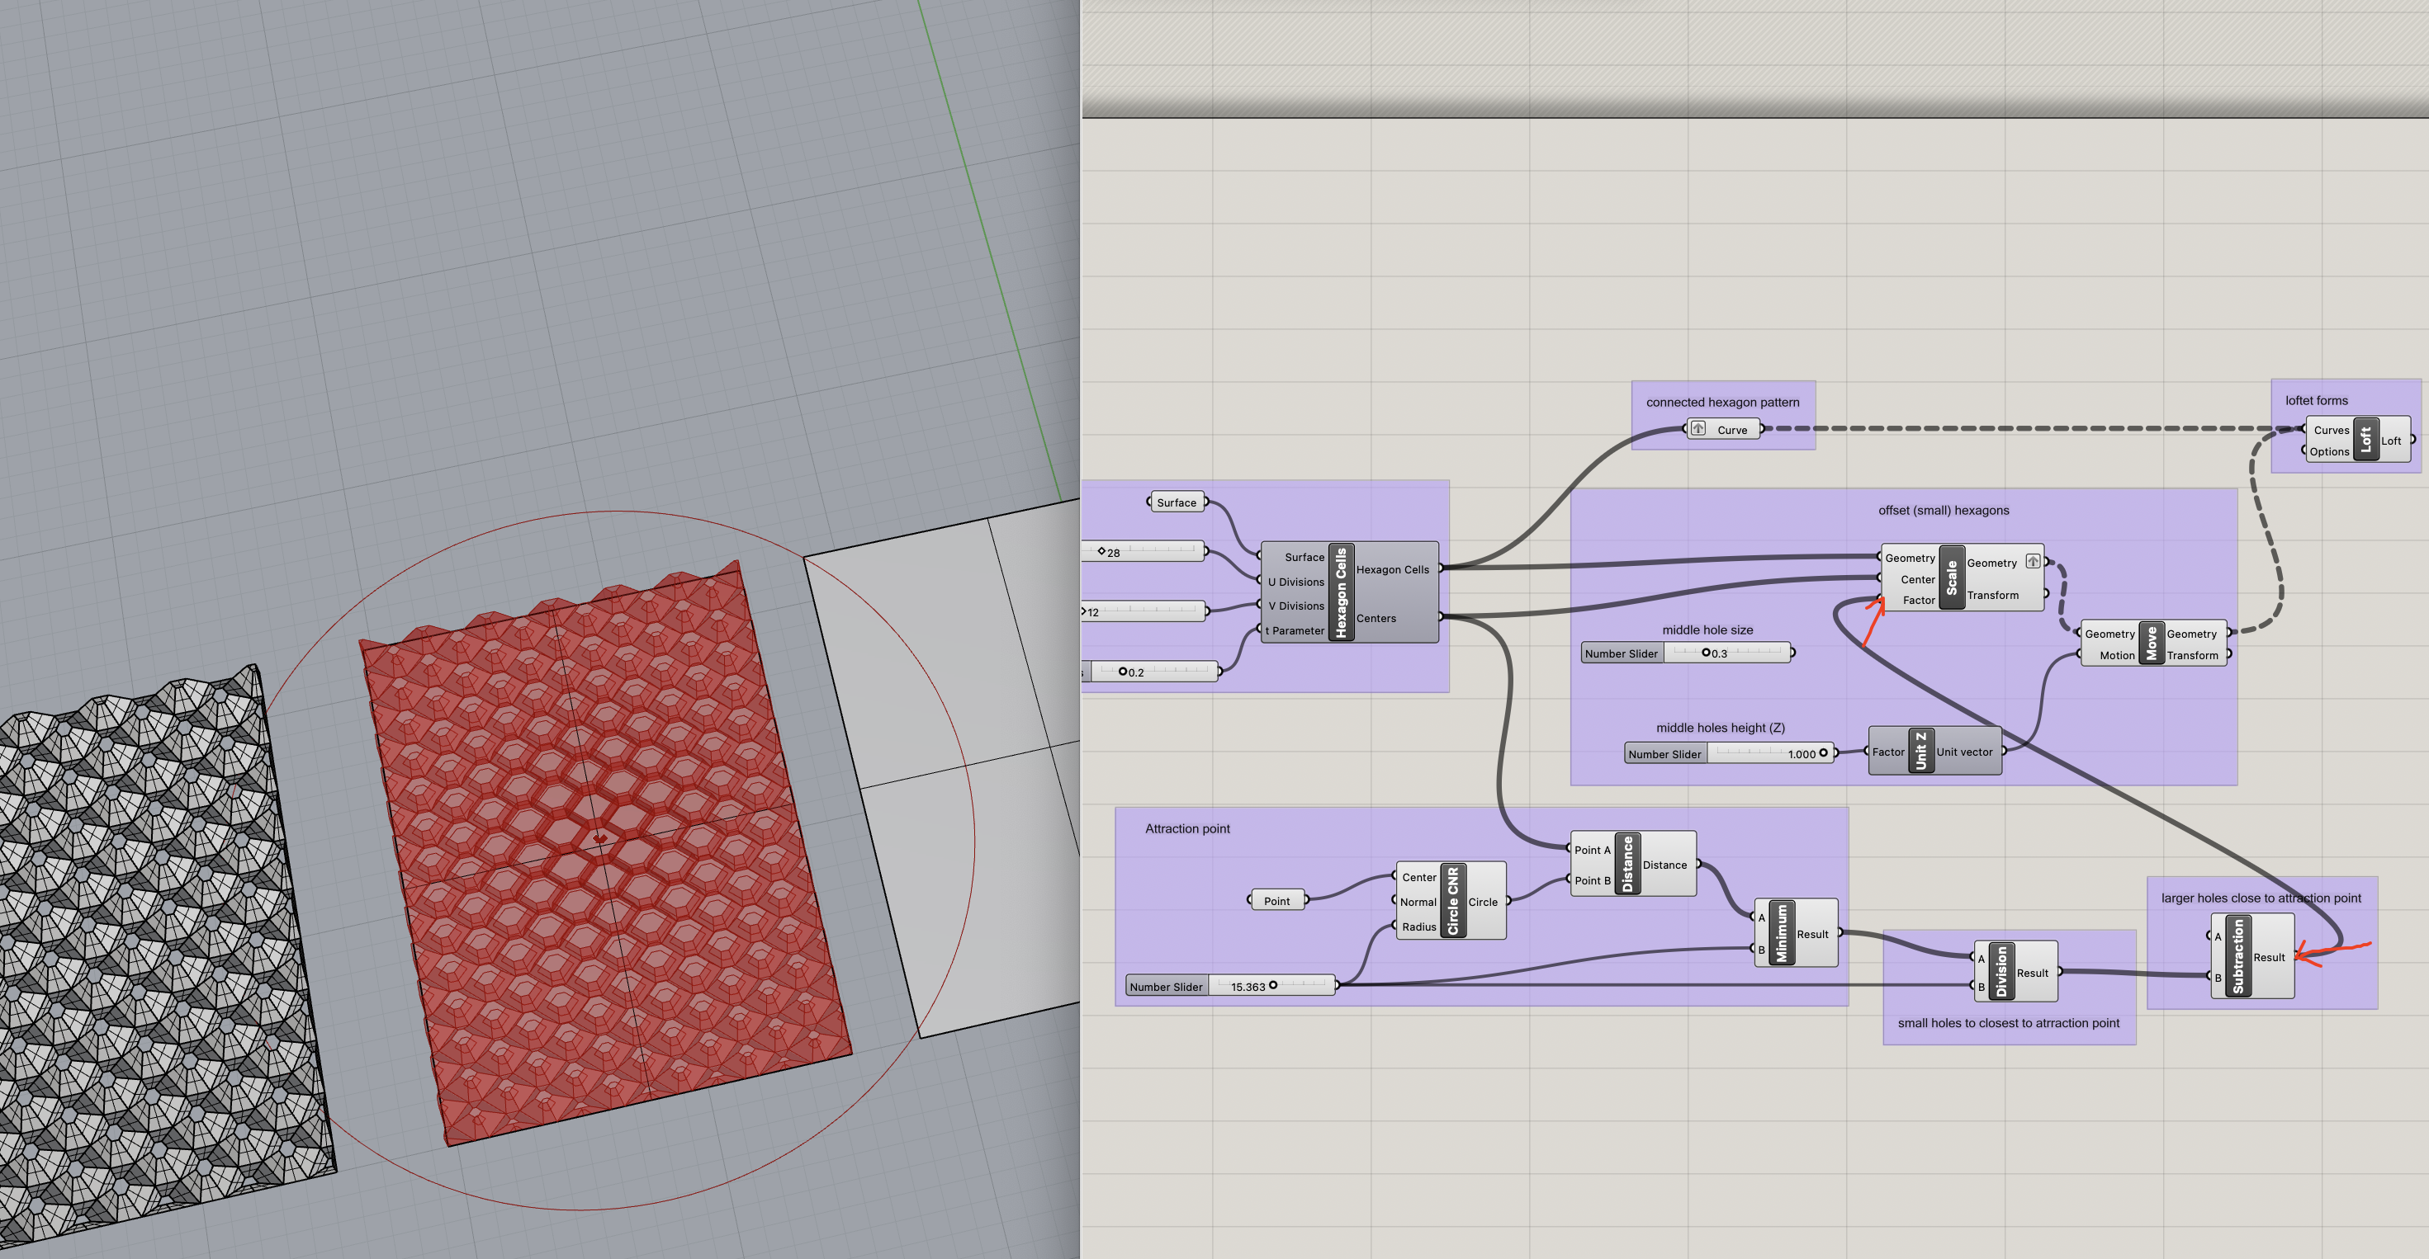The height and width of the screenshot is (1259, 2429).
Task: Select the Hexagon Cells component label
Action: tap(1341, 592)
